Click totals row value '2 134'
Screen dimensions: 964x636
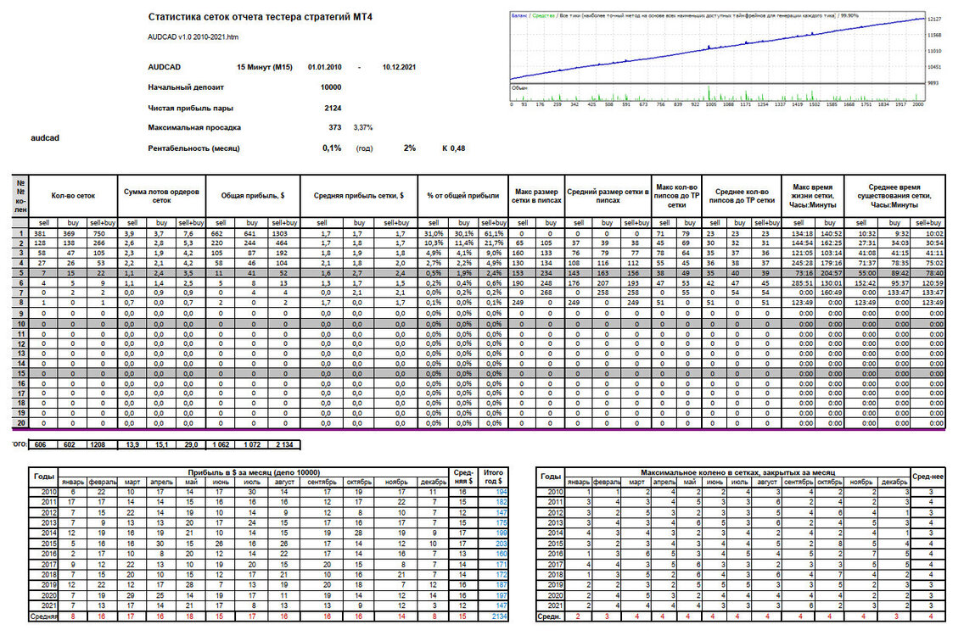(x=284, y=444)
